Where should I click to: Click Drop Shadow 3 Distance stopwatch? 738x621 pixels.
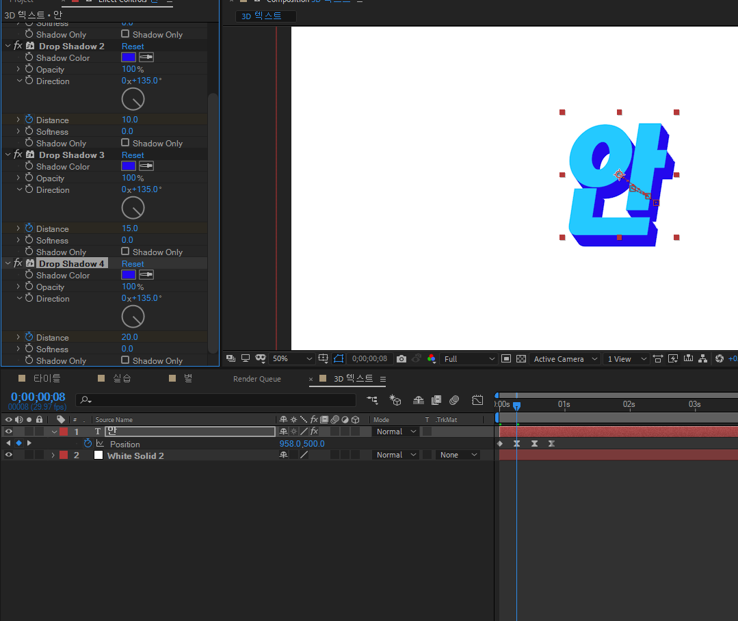tap(29, 228)
